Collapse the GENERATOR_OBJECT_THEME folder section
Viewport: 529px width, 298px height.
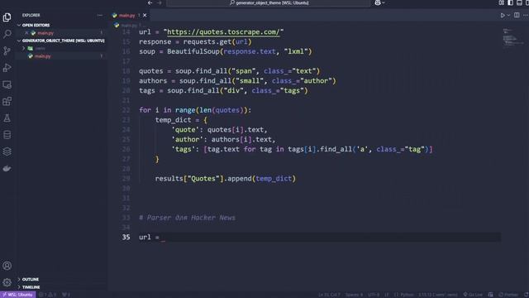point(19,41)
